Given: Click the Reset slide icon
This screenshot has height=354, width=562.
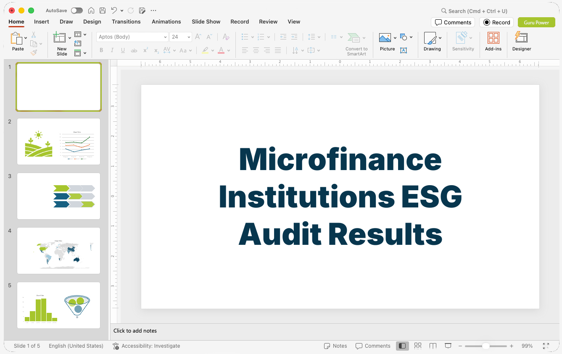Looking at the screenshot, I should click(x=78, y=43).
